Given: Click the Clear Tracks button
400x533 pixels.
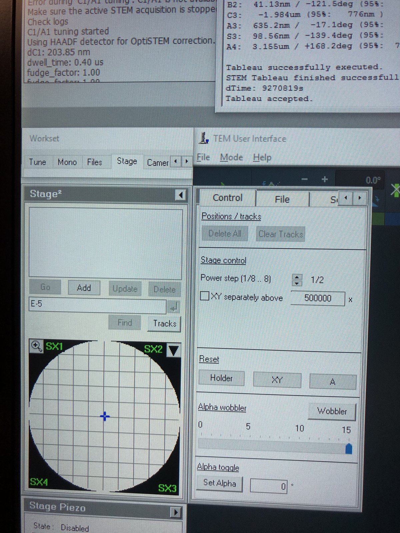Looking at the screenshot, I should click(x=281, y=234).
